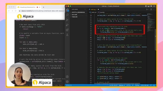Open the Search view in VS Code
The image size is (163, 91).
pos(67,15)
